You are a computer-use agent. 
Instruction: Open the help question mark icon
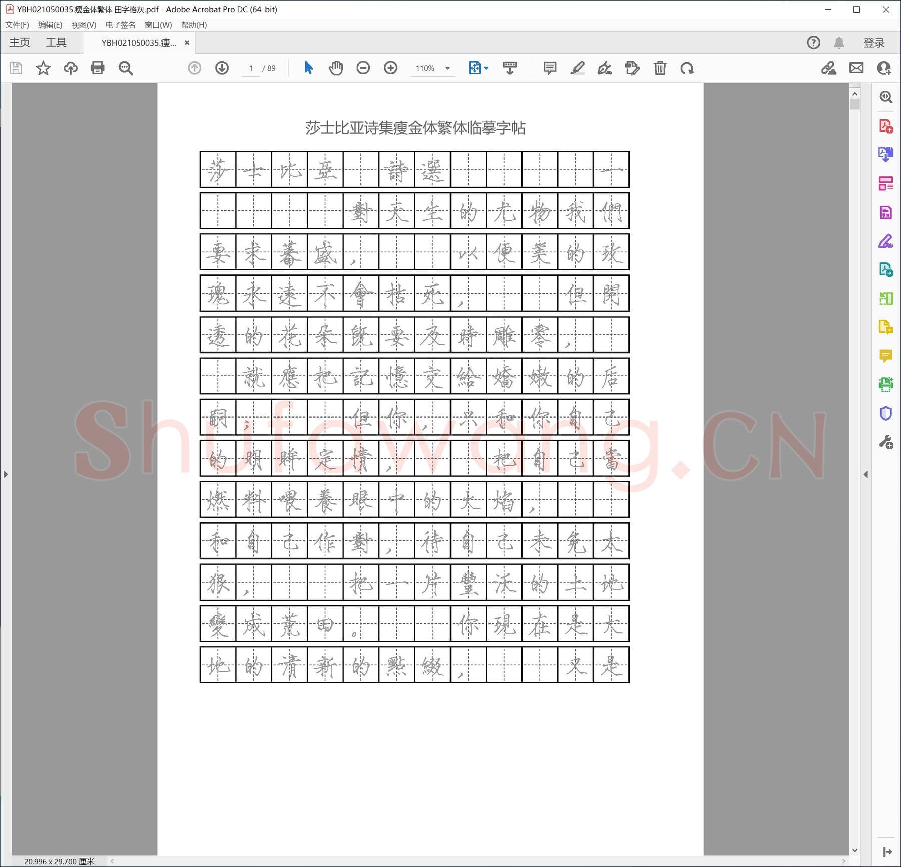[814, 43]
